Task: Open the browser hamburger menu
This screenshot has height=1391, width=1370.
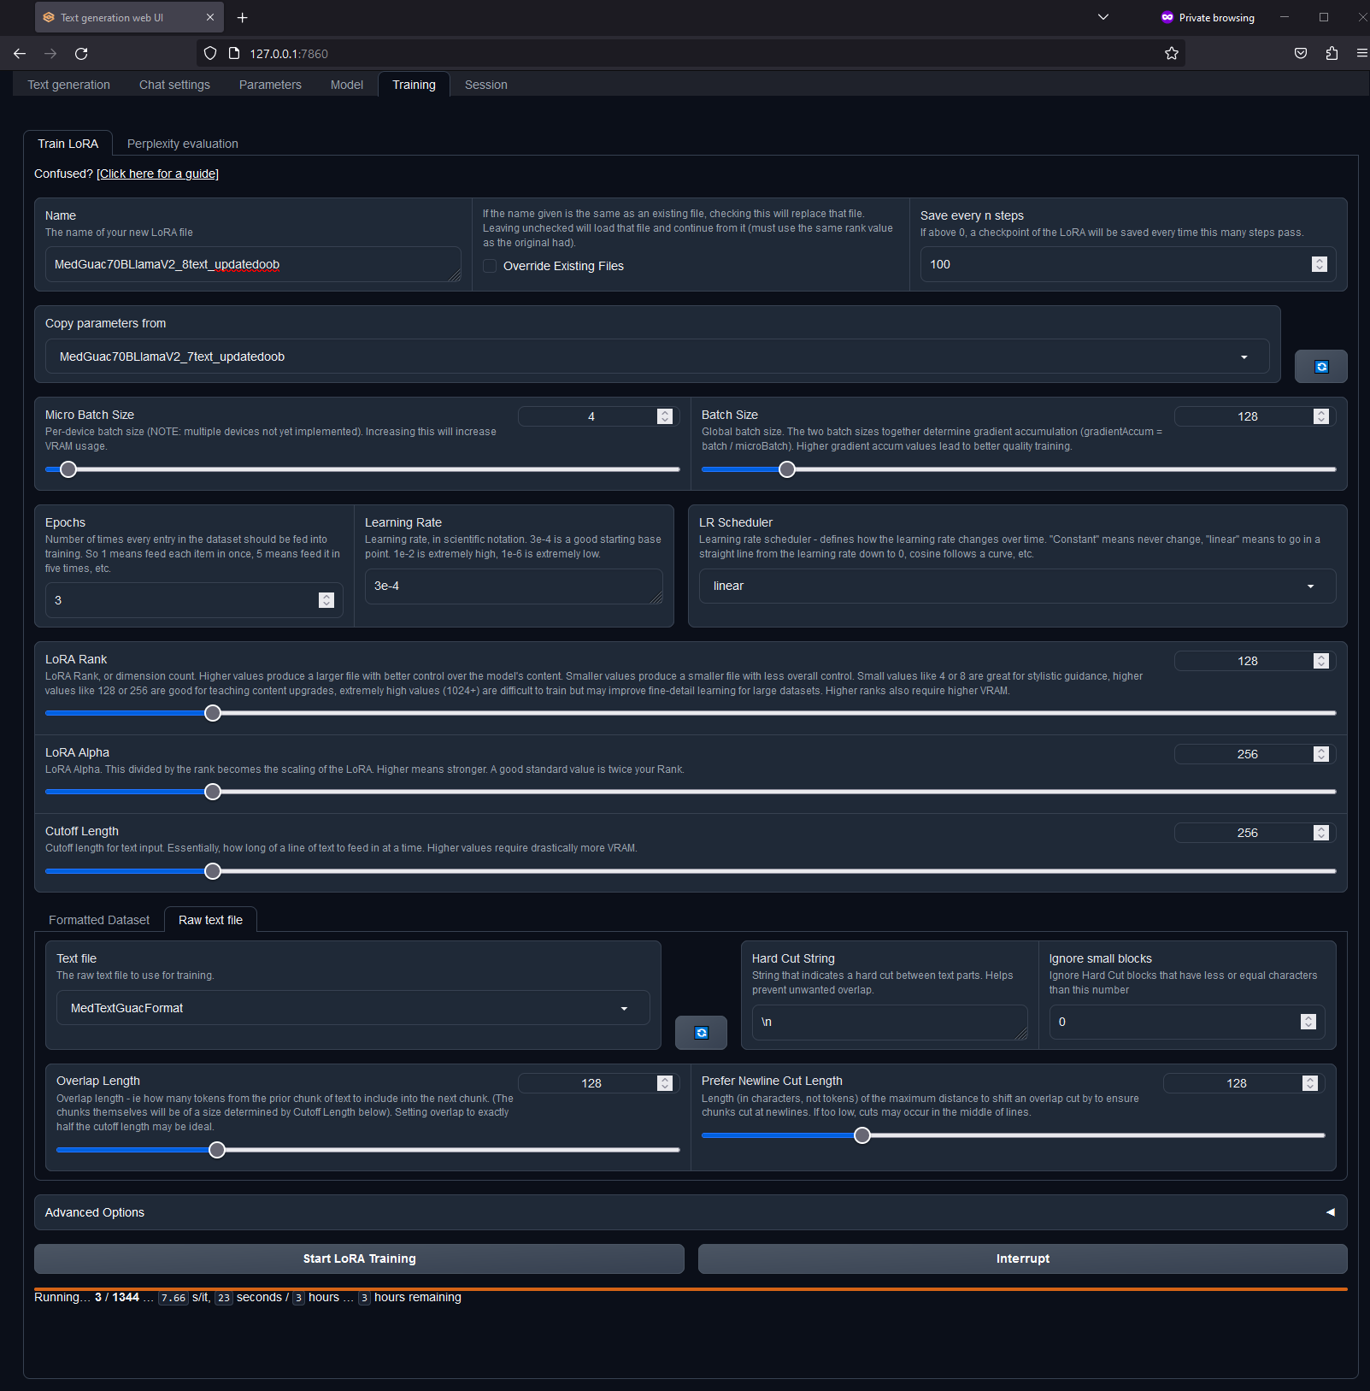Action: 1361,54
